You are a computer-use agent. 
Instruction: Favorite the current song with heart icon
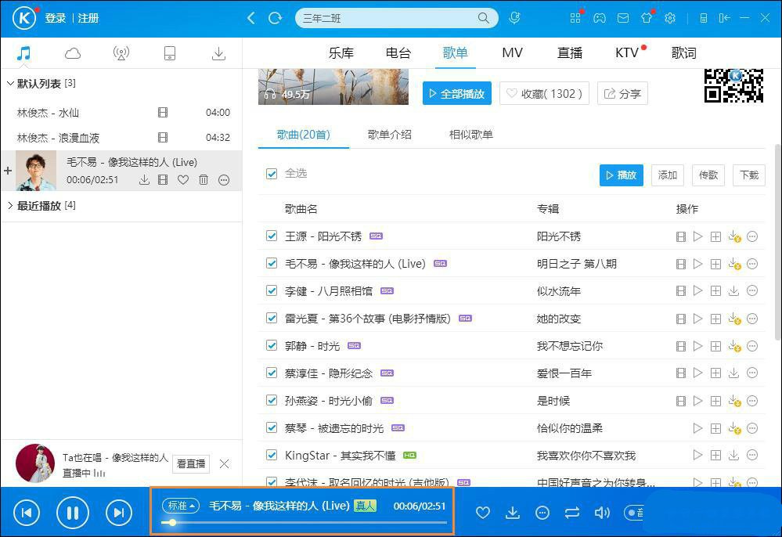(482, 513)
